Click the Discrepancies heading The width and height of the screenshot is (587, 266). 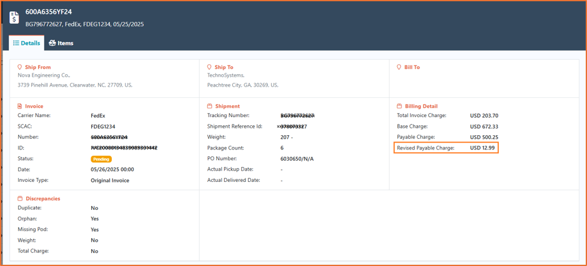[42, 199]
